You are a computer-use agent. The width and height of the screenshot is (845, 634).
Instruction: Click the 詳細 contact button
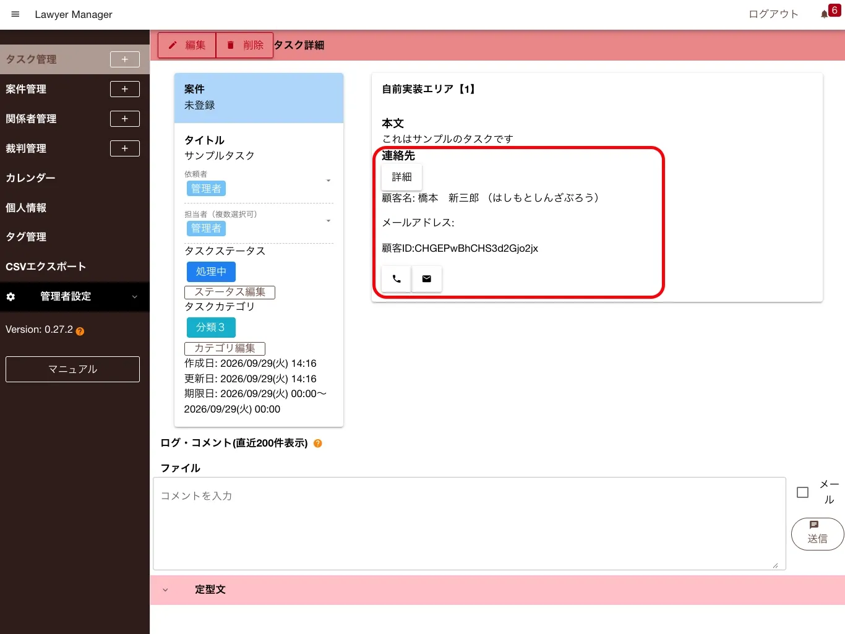(401, 177)
